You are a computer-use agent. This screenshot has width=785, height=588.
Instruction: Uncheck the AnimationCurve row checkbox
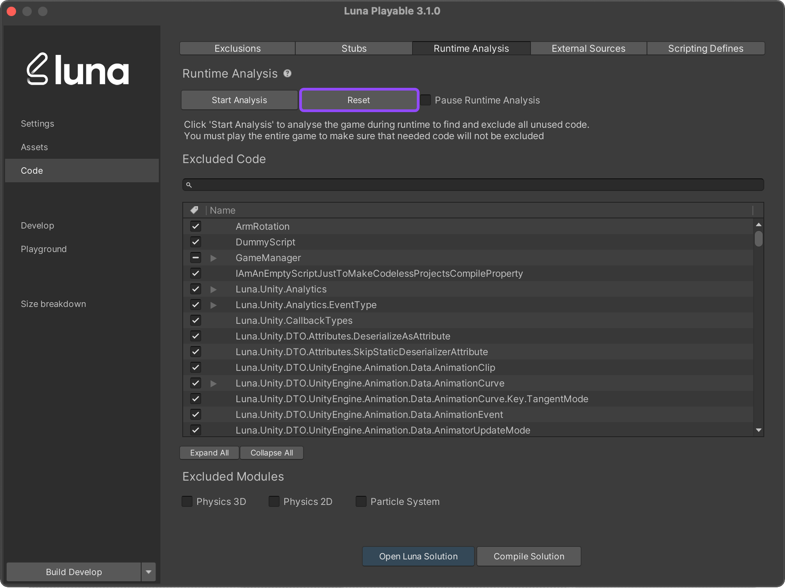(196, 383)
